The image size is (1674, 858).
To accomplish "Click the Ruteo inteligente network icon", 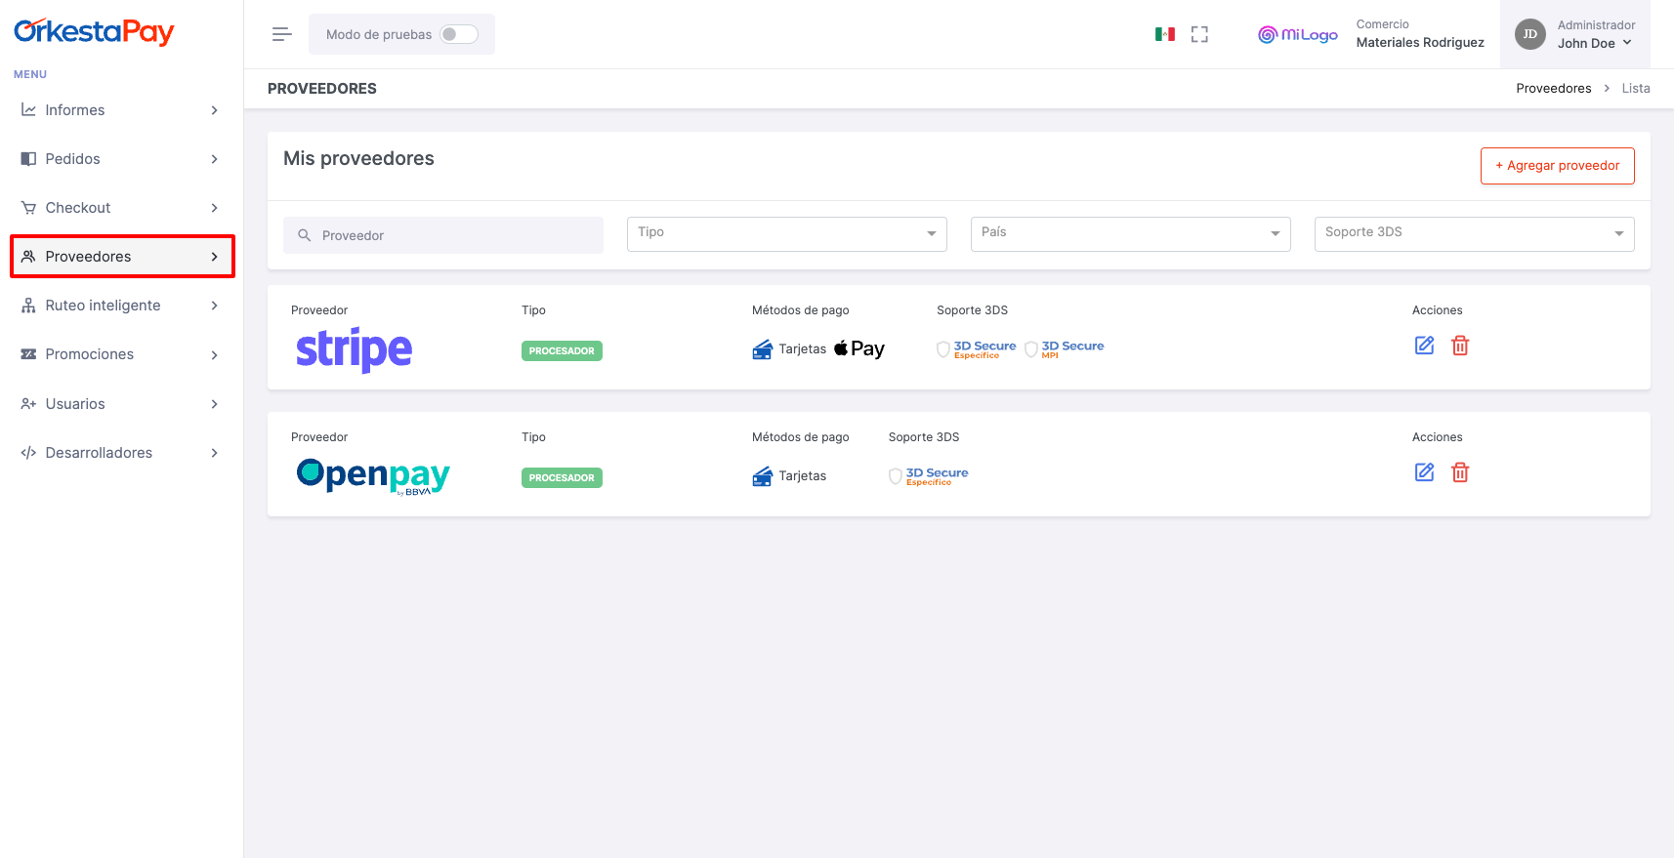I will [28, 306].
